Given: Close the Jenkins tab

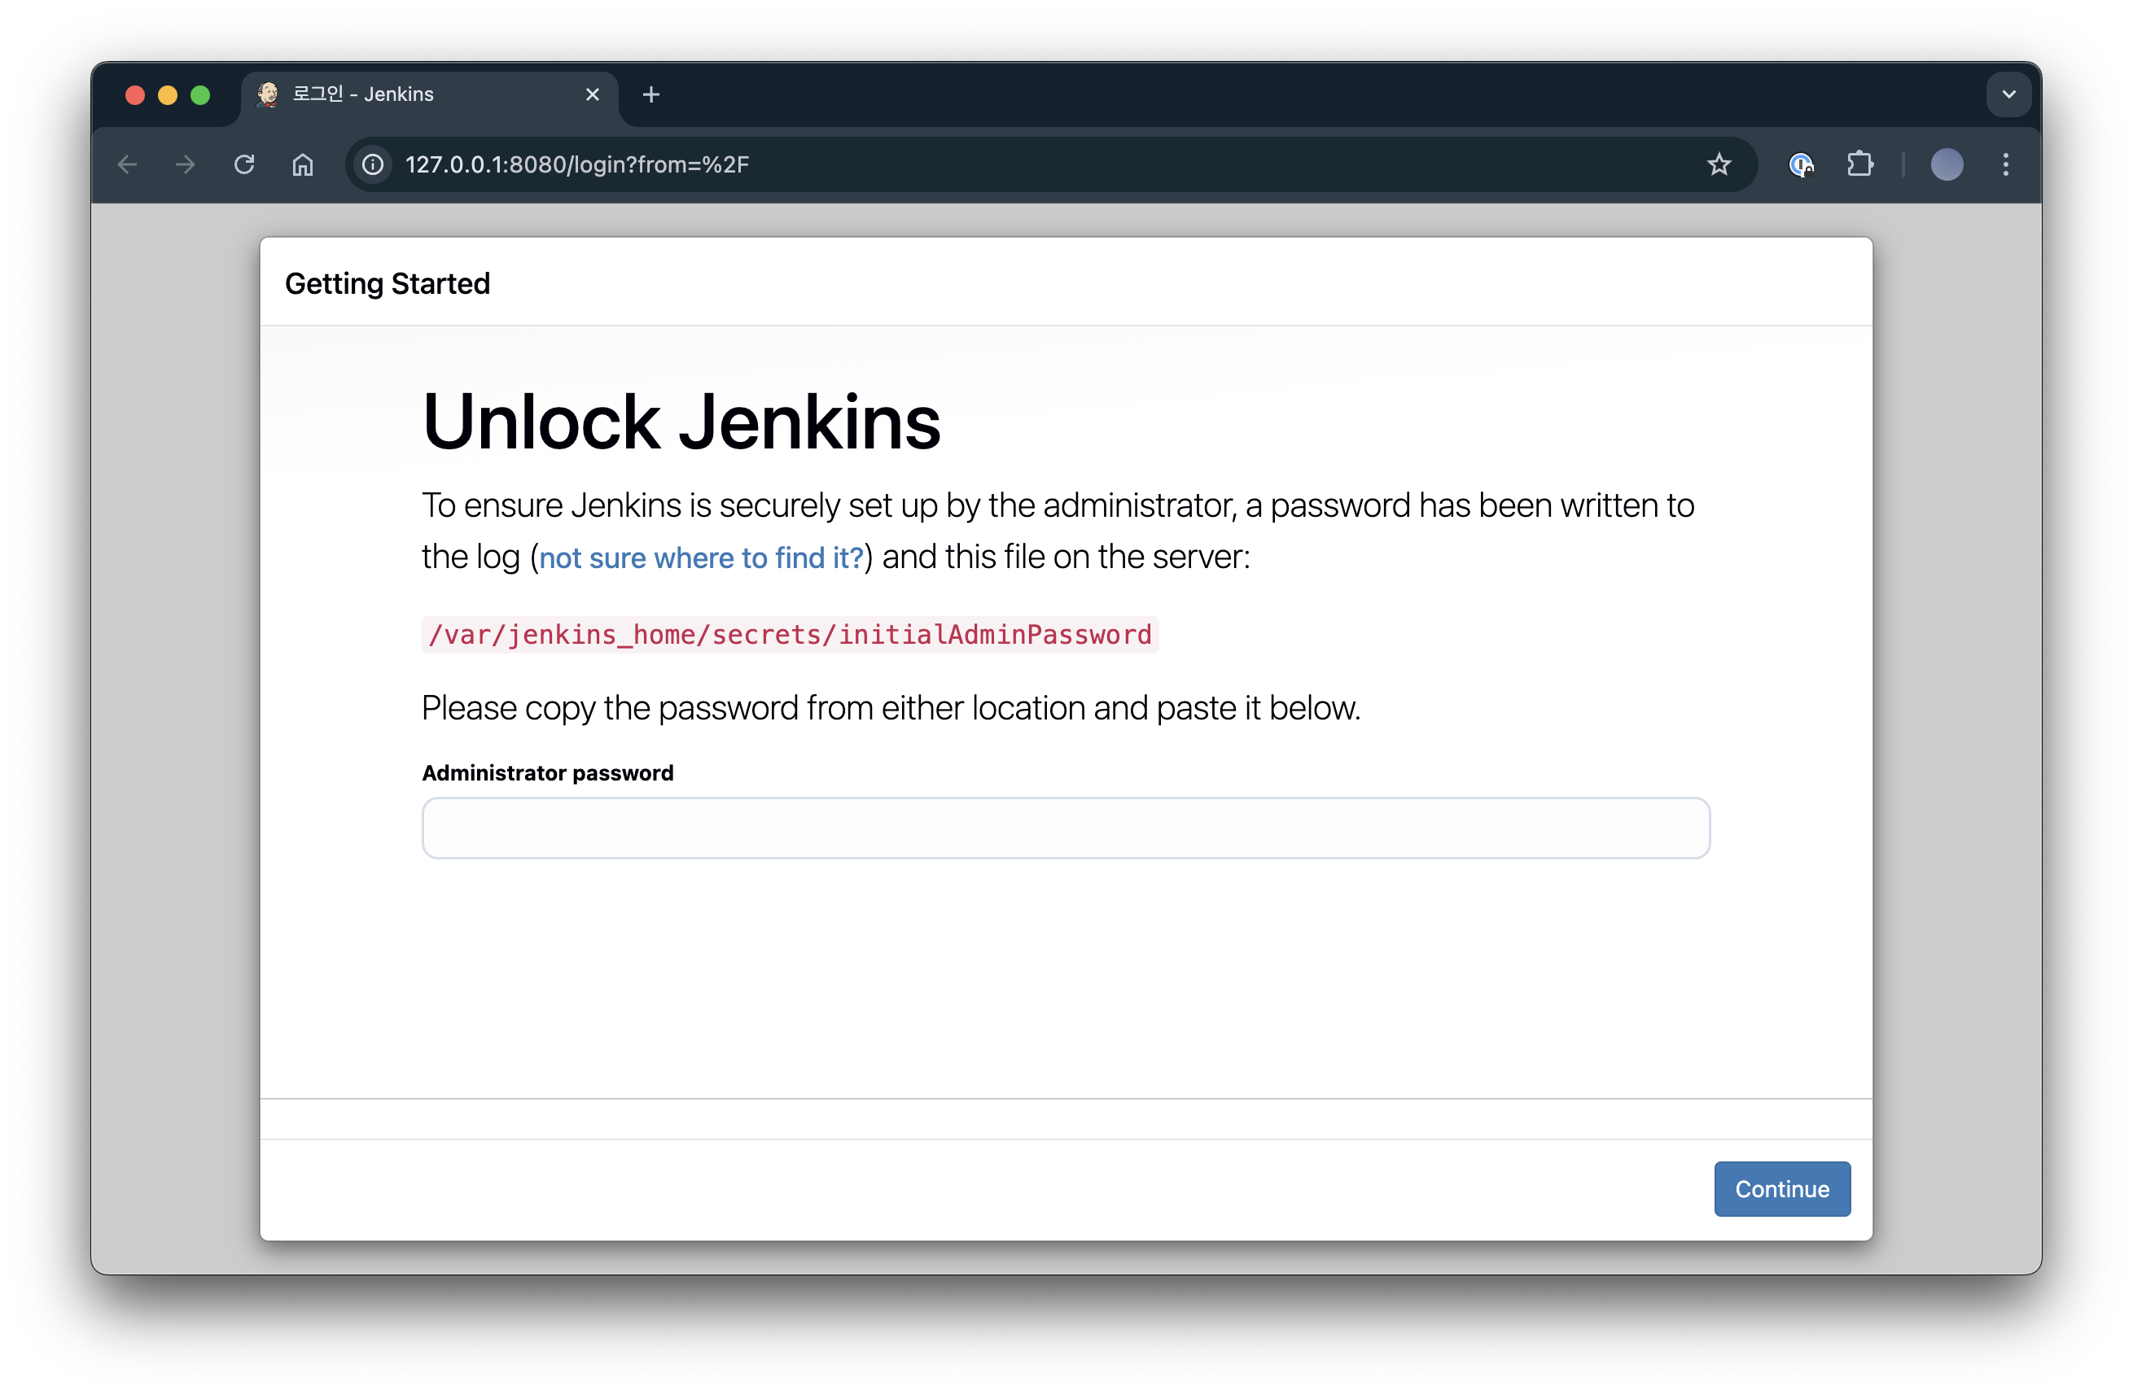Looking at the screenshot, I should pos(593,94).
